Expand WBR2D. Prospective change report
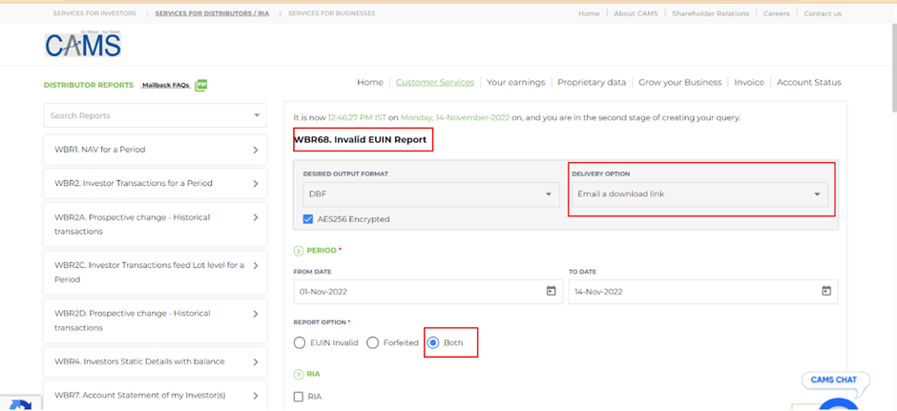Image resolution: width=897 pixels, height=411 pixels. pos(155,320)
